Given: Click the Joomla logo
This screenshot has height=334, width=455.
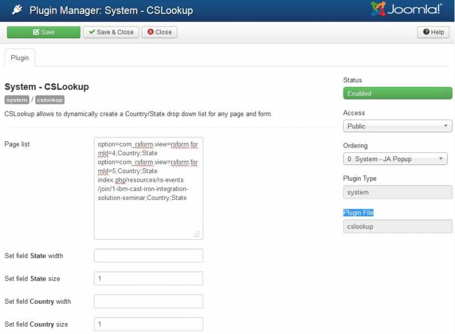Looking at the screenshot, I should (x=406, y=10).
